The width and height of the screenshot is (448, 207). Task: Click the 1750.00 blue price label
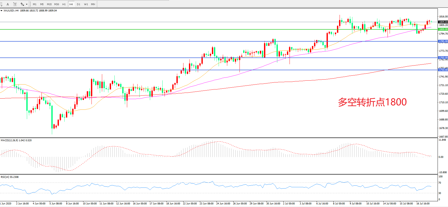pos(443,70)
